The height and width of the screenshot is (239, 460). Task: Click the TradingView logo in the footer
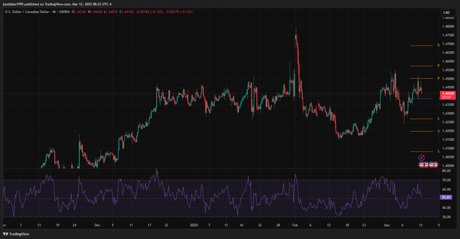pyautogui.click(x=16, y=234)
